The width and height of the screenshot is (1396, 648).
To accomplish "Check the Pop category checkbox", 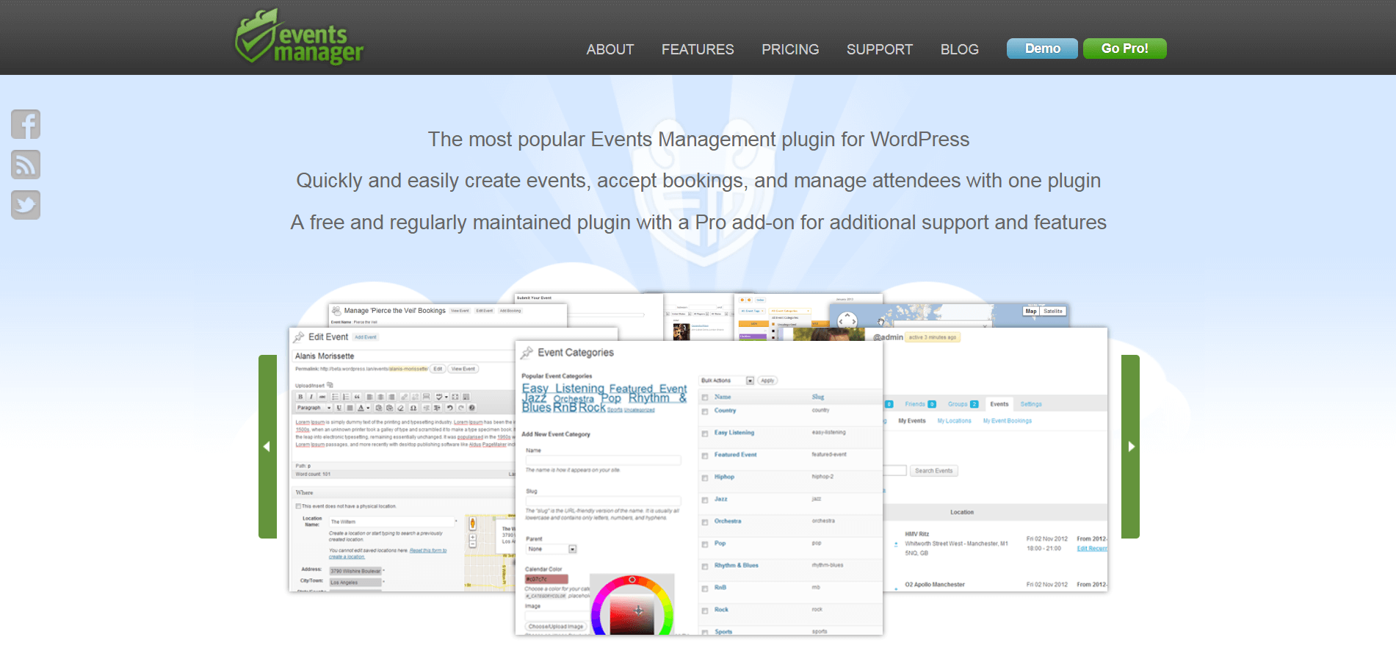I will pyautogui.click(x=705, y=544).
